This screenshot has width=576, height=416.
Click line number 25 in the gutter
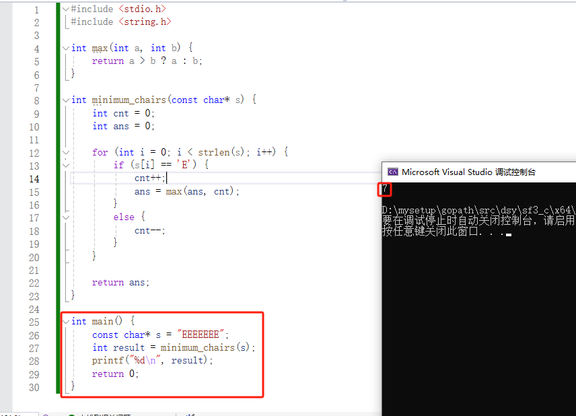(34, 322)
